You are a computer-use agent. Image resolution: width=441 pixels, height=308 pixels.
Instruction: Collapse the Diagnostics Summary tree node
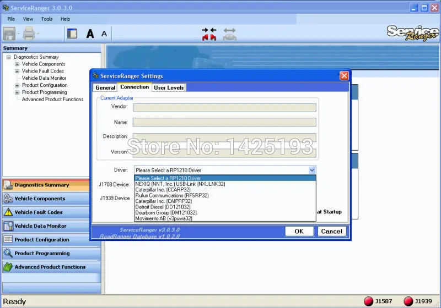click(x=9, y=57)
